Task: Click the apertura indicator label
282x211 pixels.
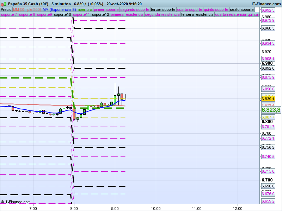Action: (x=85, y=10)
